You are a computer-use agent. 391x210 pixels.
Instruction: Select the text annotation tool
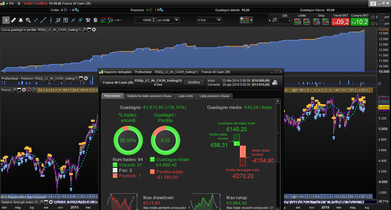click(66, 20)
